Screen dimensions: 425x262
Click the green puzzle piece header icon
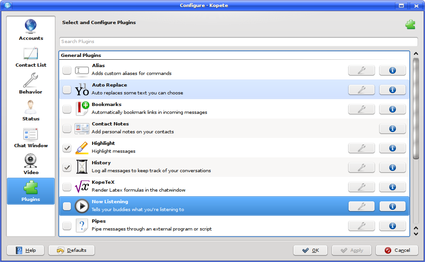[x=410, y=25]
